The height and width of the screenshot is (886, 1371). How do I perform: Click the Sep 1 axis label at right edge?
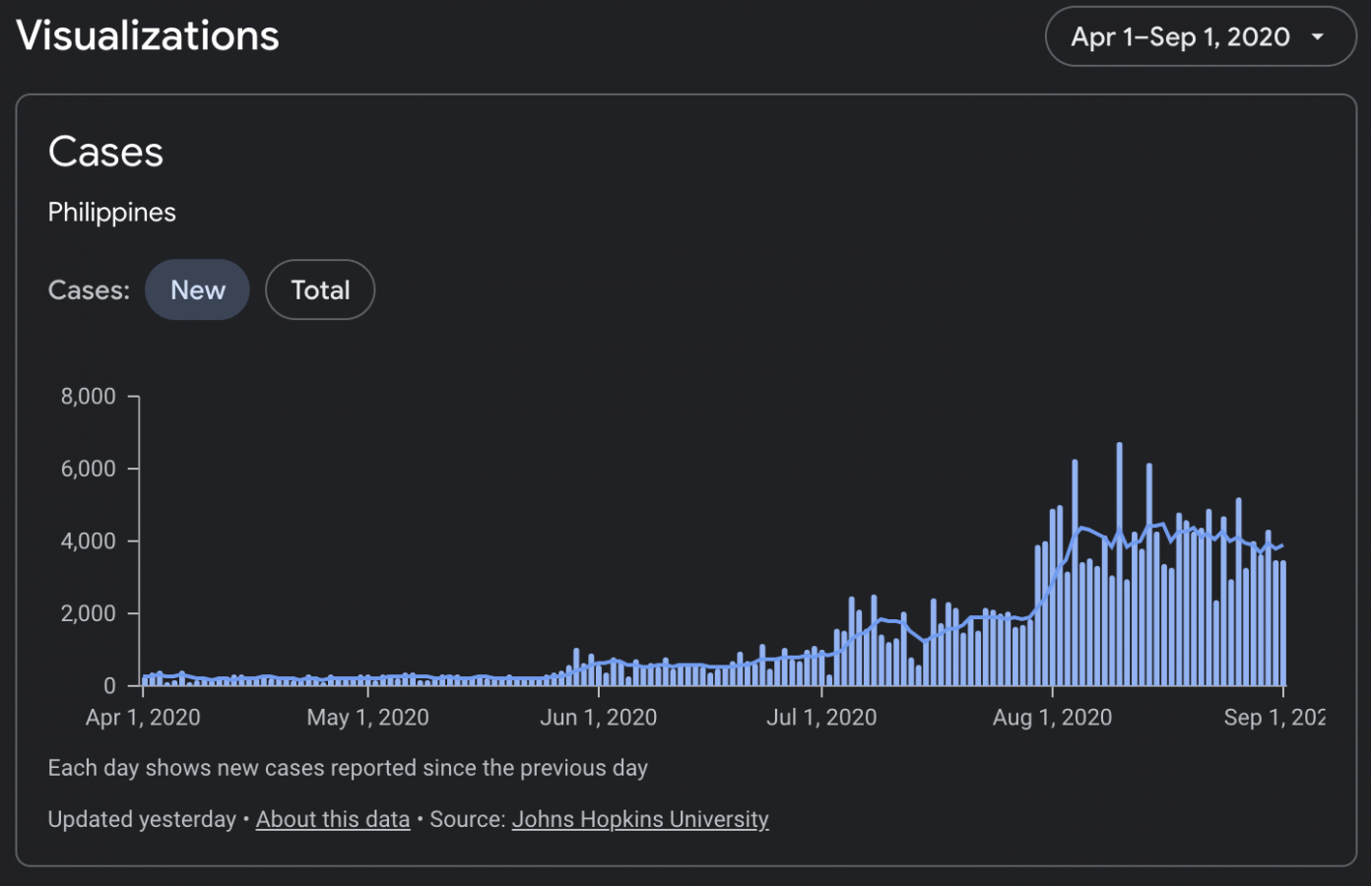click(x=1273, y=718)
